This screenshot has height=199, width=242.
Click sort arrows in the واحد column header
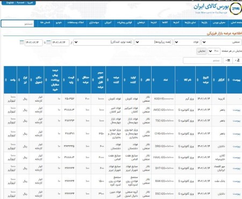[x=6, y=80]
